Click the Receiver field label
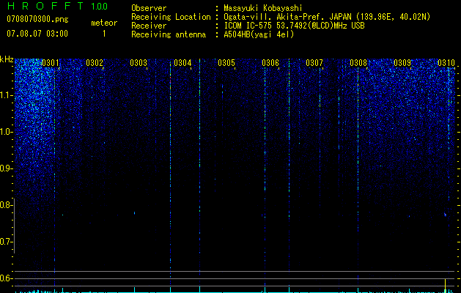This screenshot has width=461, height=293. tap(149, 26)
